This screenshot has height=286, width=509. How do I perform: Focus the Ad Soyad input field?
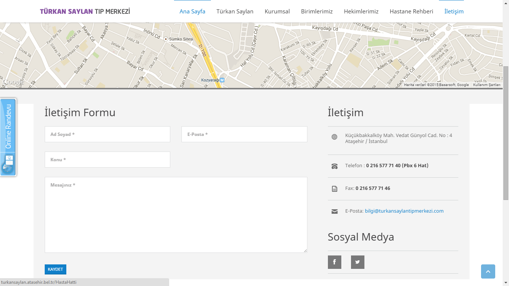click(x=107, y=134)
